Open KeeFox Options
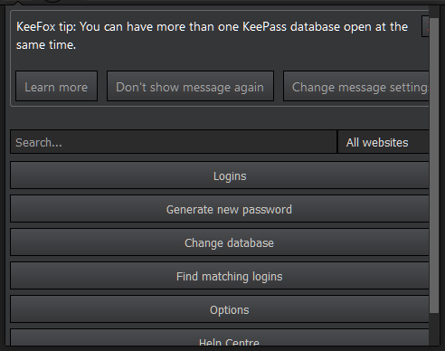 point(220,309)
